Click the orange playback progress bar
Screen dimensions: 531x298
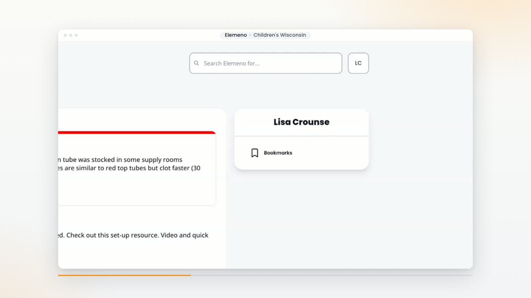pos(124,275)
